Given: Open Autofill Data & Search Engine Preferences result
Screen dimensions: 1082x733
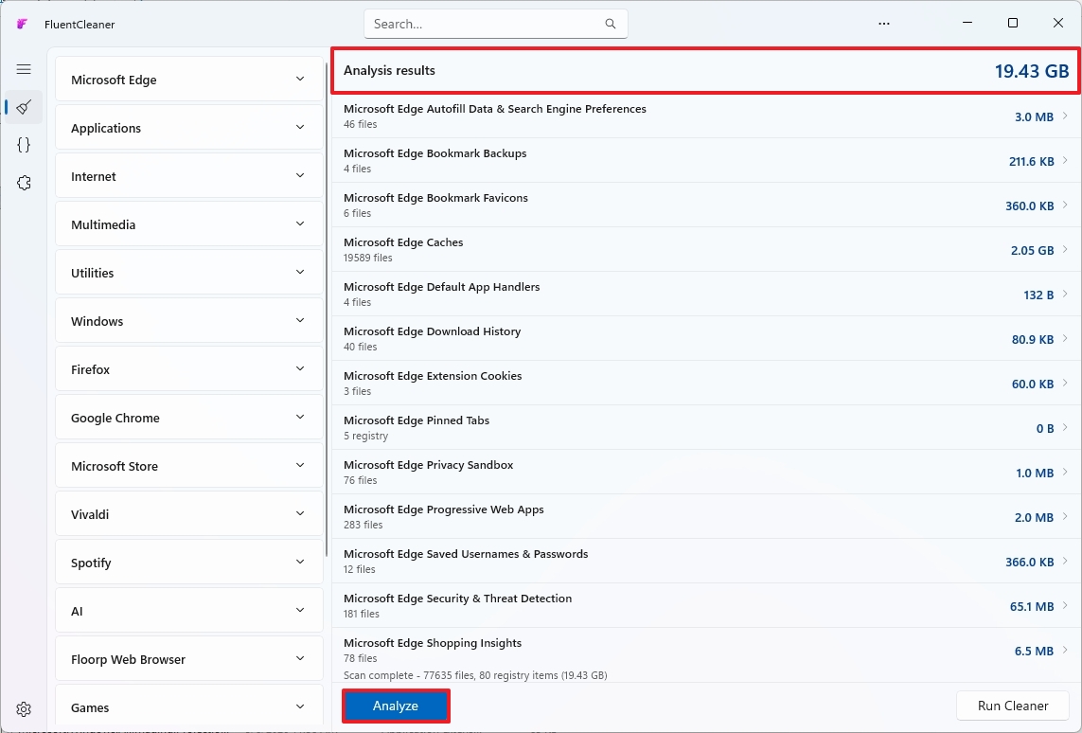Looking at the screenshot, I should [705, 116].
